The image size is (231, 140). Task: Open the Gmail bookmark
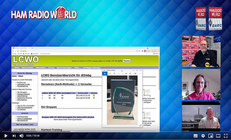[x=20, y=54]
